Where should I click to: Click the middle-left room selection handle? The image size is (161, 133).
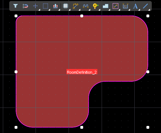pos(16,72)
